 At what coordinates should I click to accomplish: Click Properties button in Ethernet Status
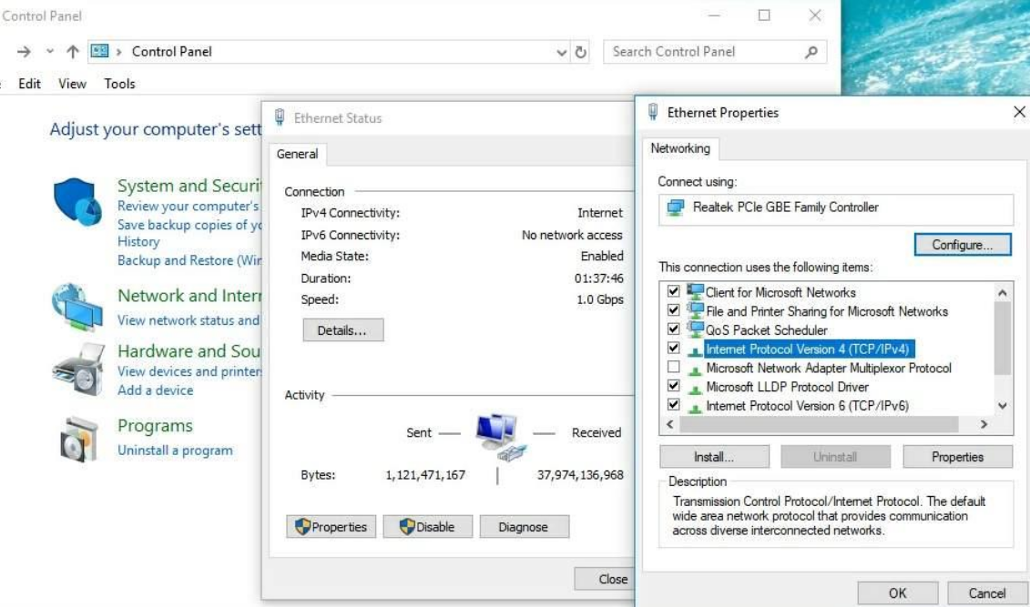coord(331,527)
